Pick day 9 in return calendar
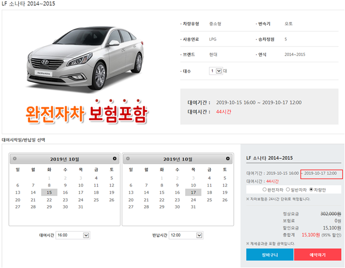The height and width of the screenshot is (268, 345). (177, 185)
